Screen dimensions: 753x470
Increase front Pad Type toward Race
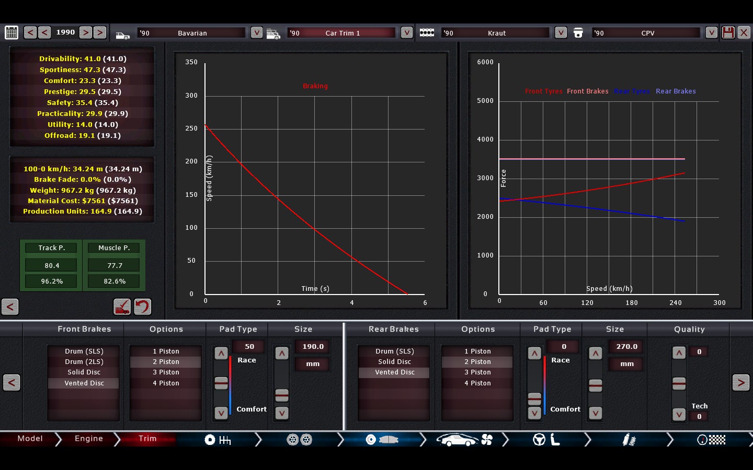(221, 354)
